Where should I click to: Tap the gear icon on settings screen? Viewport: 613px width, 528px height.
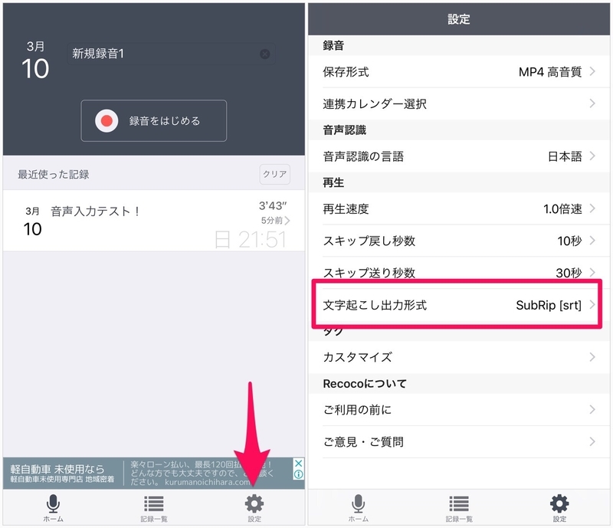click(x=560, y=503)
